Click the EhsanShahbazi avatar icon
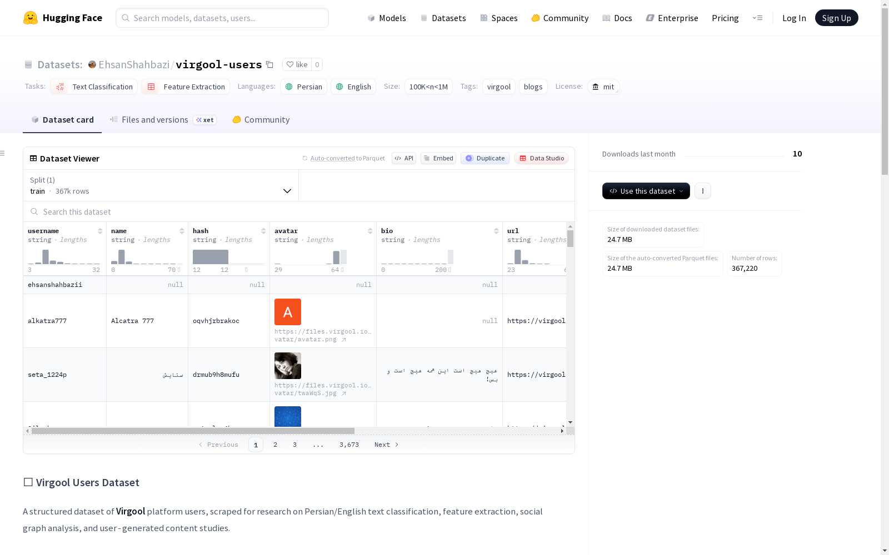 [x=92, y=64]
